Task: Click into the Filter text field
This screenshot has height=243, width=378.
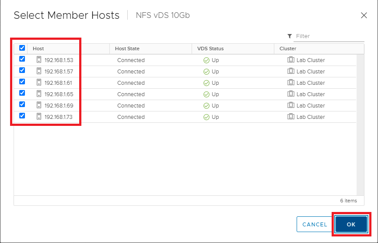Action: click(x=328, y=36)
